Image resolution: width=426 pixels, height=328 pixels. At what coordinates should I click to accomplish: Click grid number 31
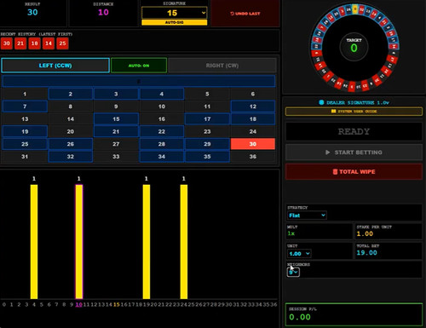point(25,157)
